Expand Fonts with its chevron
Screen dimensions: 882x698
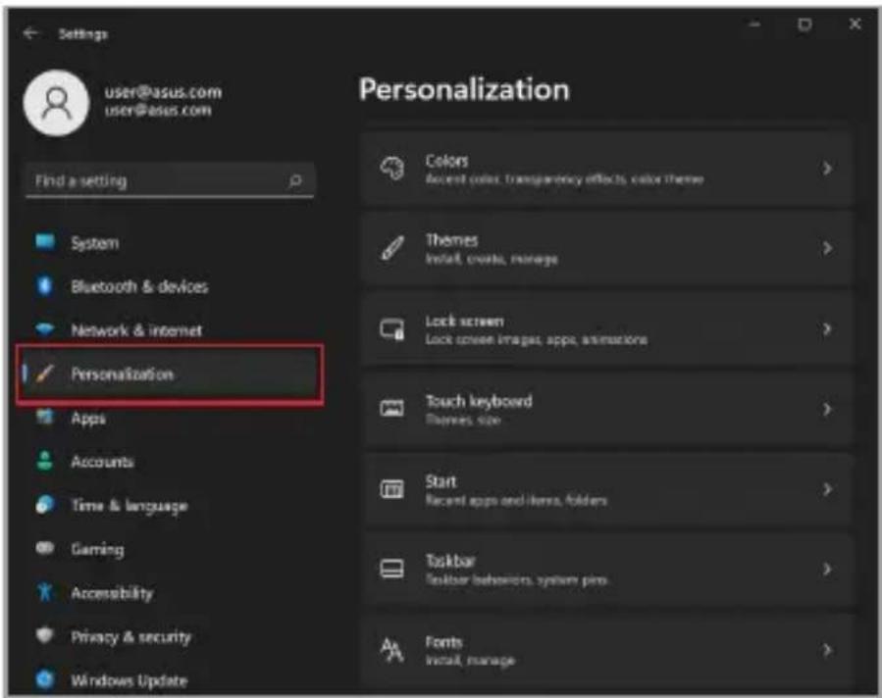tap(827, 650)
